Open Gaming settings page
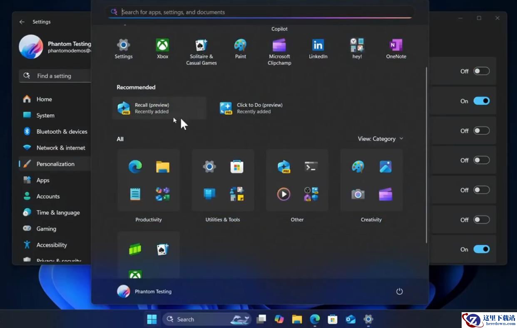The width and height of the screenshot is (517, 328). click(55, 229)
